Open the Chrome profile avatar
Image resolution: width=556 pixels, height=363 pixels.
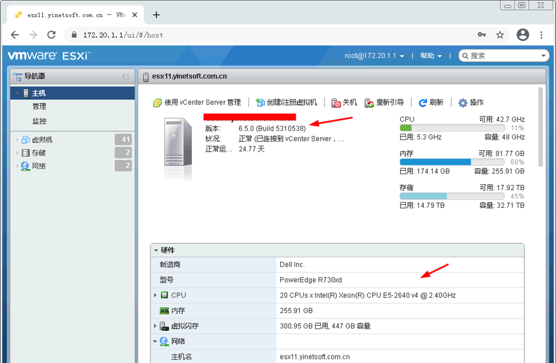523,35
